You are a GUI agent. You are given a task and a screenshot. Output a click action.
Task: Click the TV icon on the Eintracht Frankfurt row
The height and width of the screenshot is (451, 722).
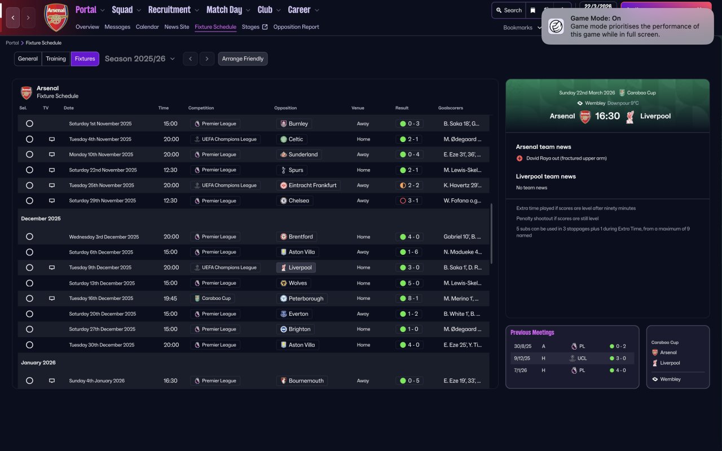pyautogui.click(x=52, y=185)
